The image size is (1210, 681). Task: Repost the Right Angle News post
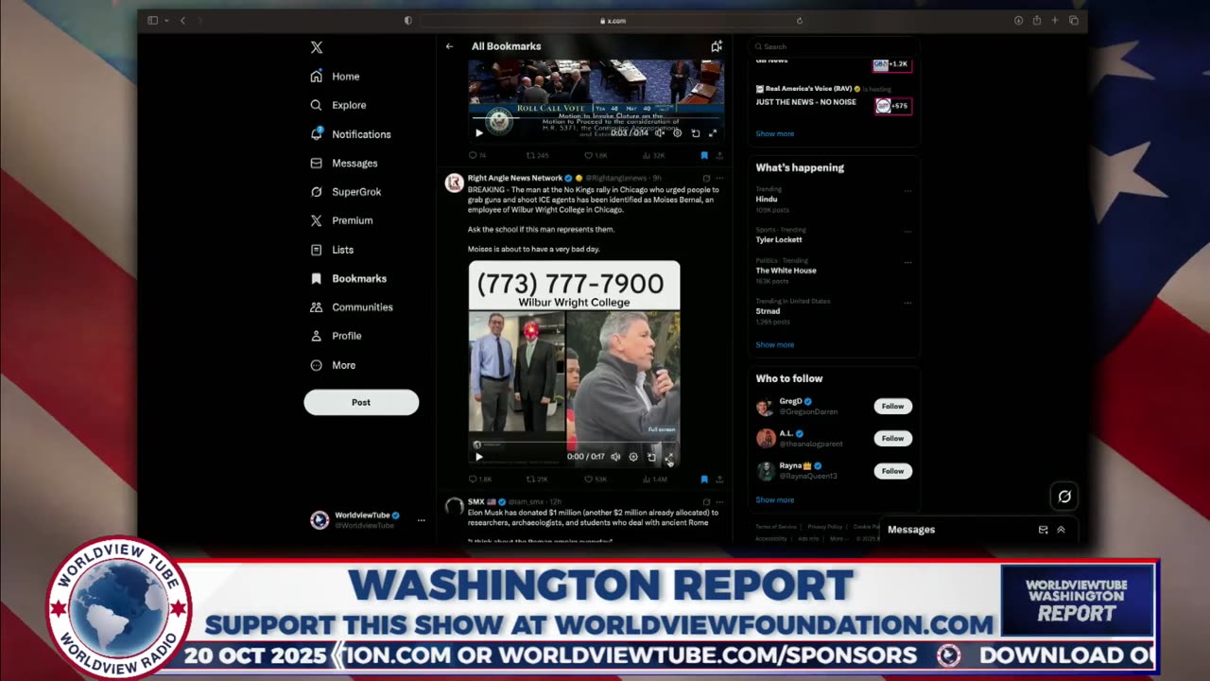tap(537, 480)
